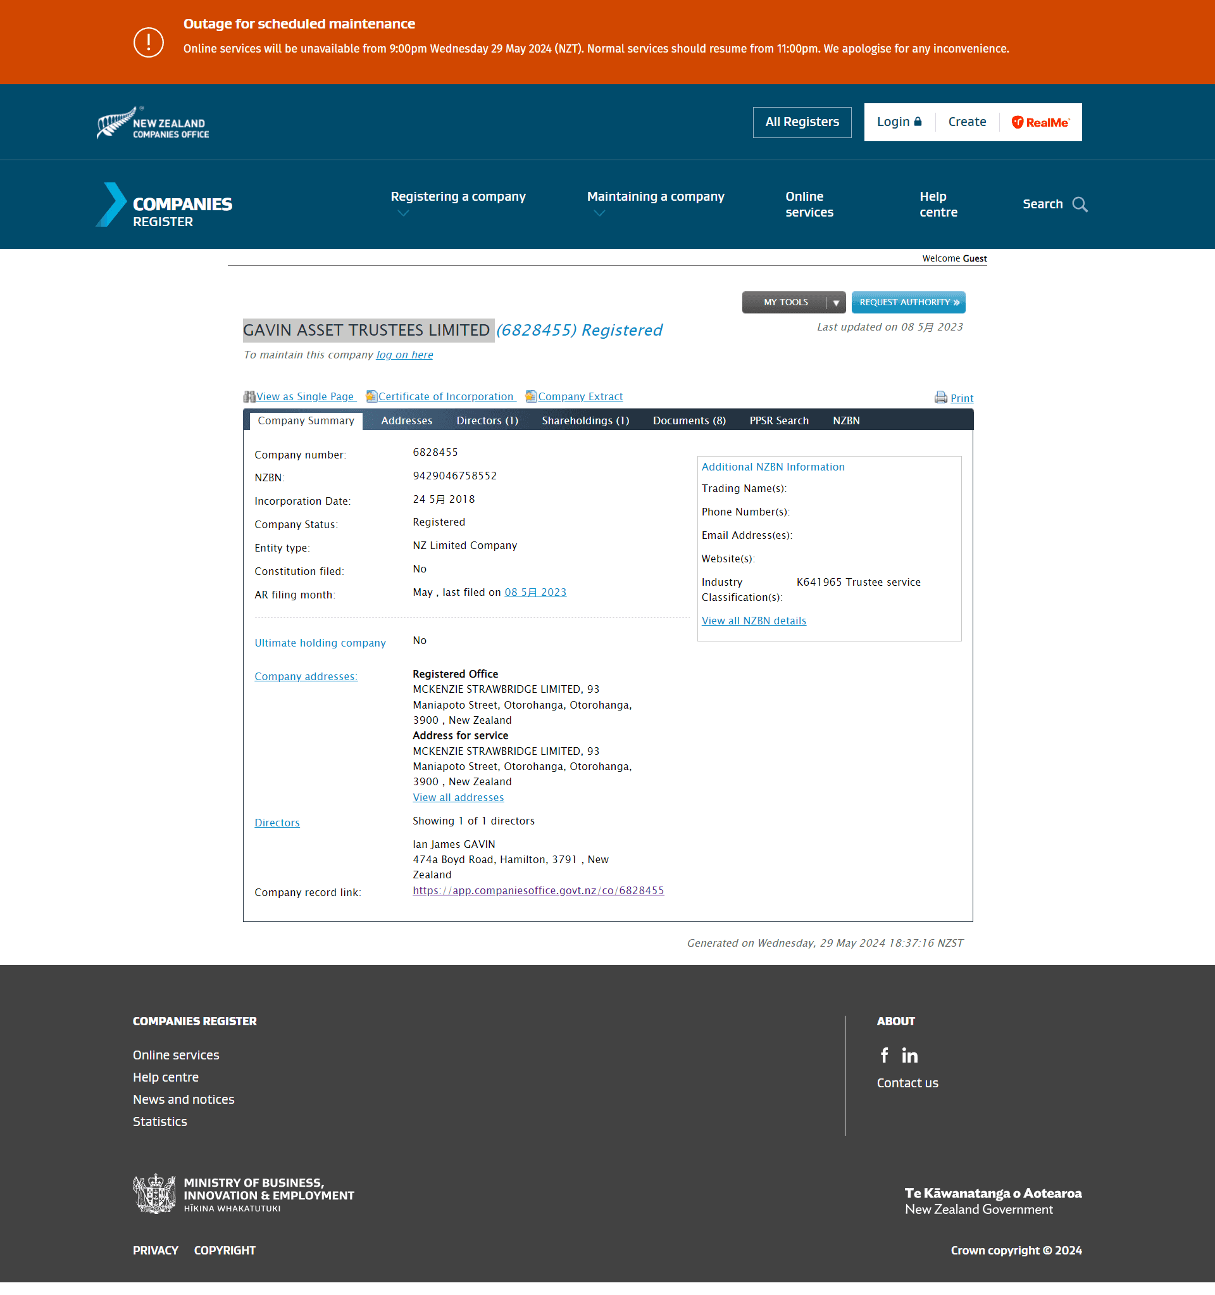1215x1295 pixels.
Task: Open the NZBN tab
Action: click(x=845, y=420)
